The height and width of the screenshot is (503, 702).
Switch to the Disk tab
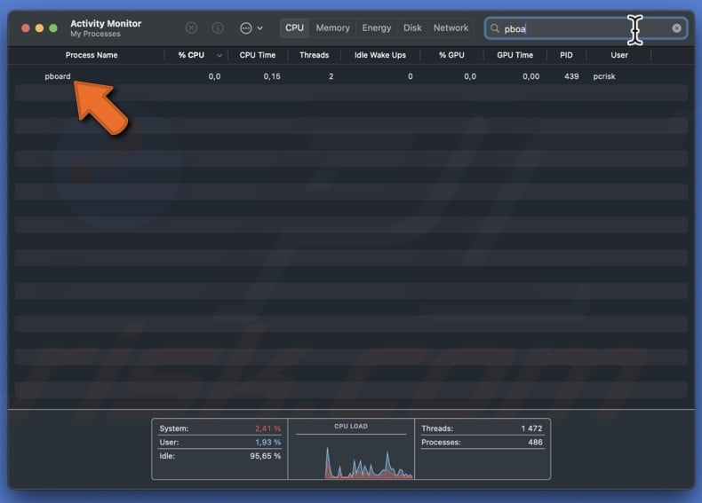[x=412, y=28]
